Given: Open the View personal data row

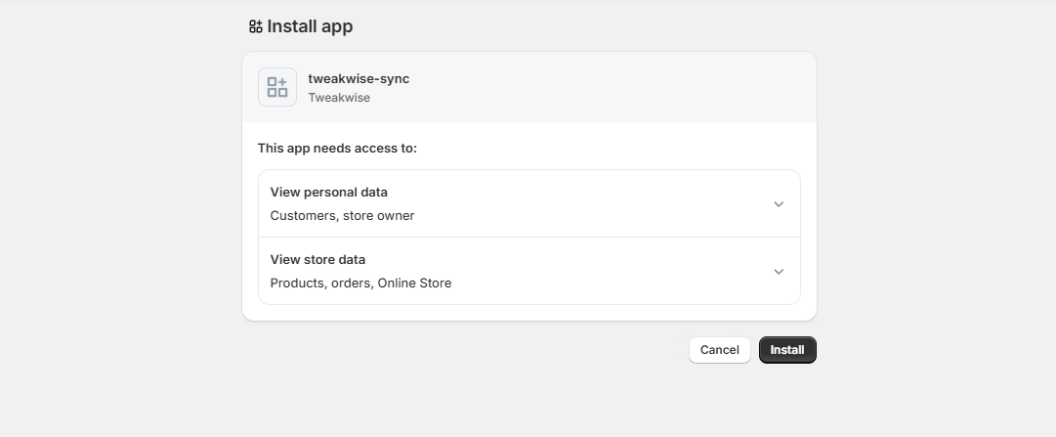Looking at the screenshot, I should (x=528, y=203).
